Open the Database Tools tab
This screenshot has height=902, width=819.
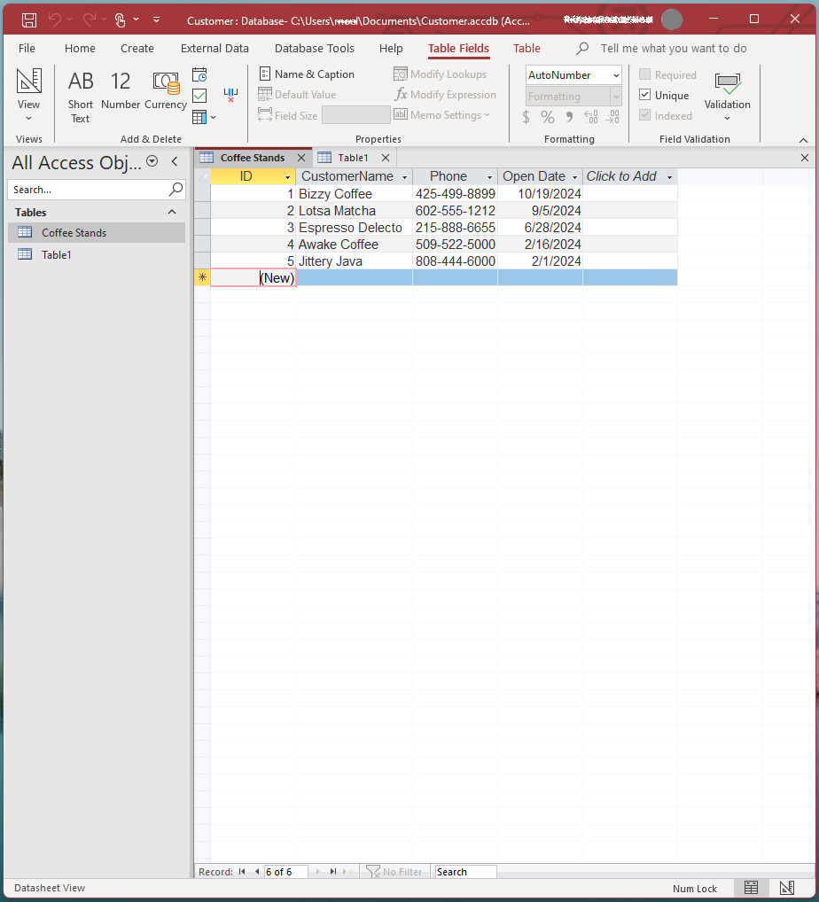pos(314,49)
